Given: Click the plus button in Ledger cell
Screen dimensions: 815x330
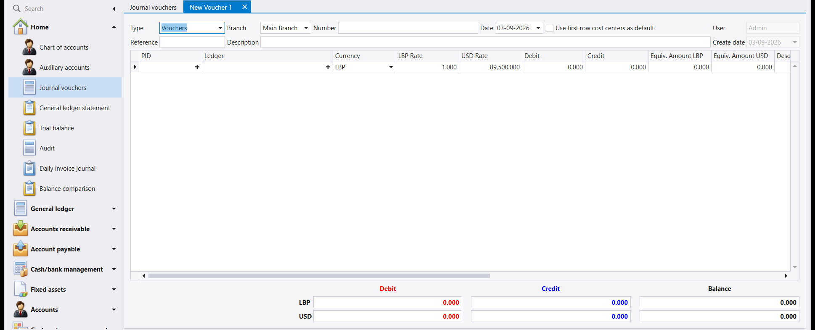Looking at the screenshot, I should [x=328, y=67].
